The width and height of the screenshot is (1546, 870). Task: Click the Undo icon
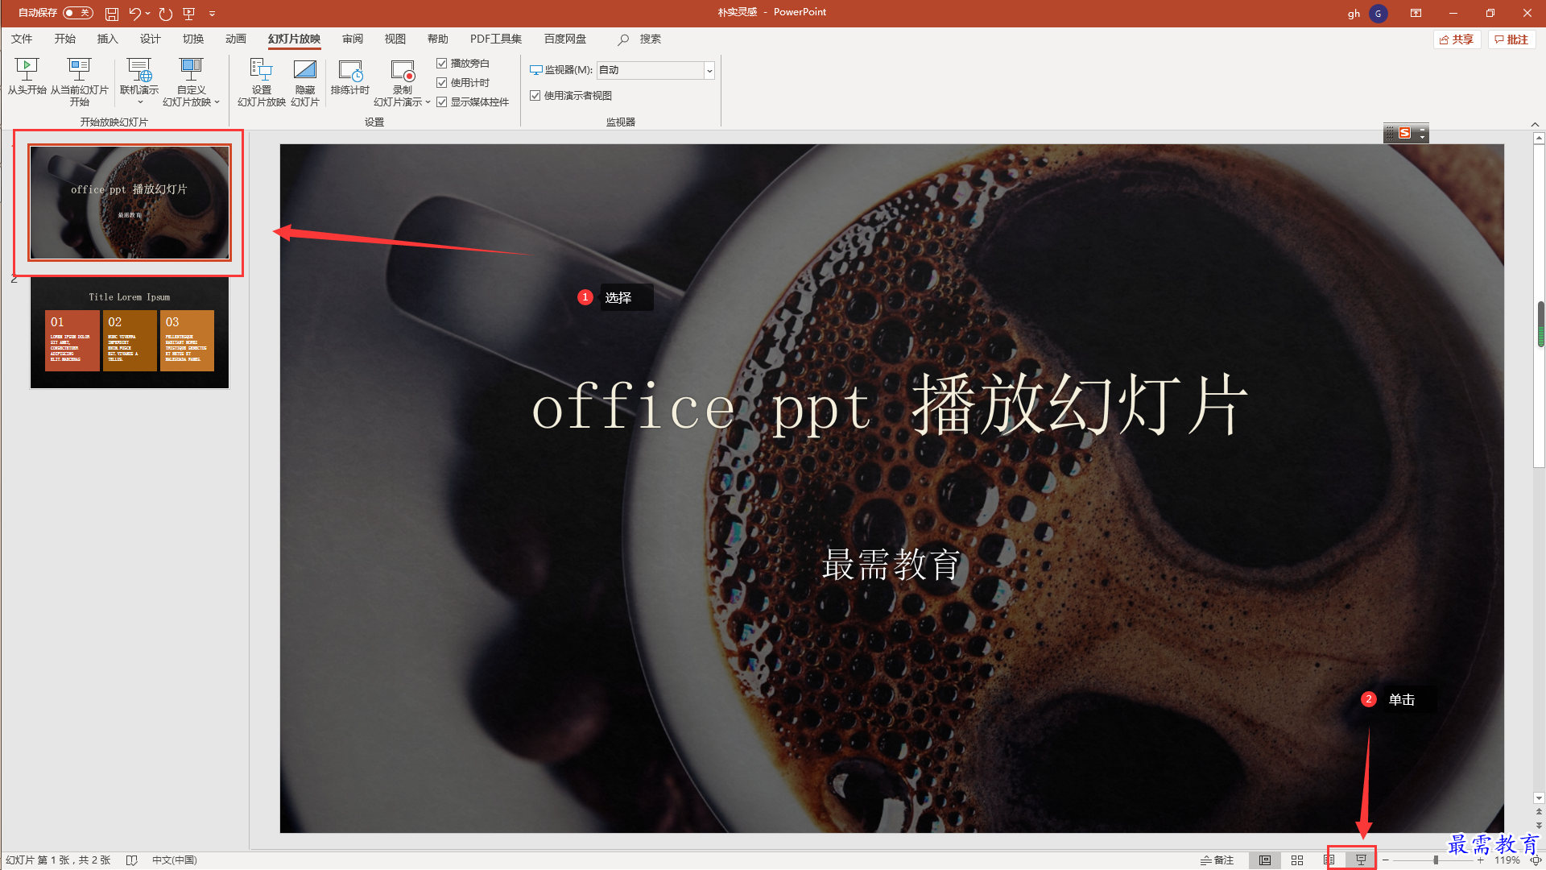click(134, 14)
